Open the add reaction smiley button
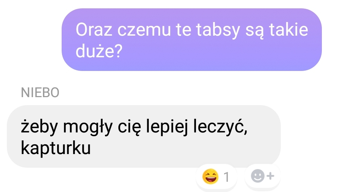This screenshot has width=339, height=192. 263,176
